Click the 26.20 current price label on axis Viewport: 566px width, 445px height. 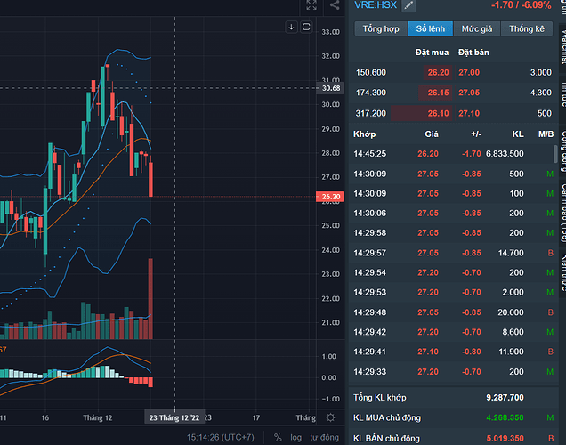[331, 197]
